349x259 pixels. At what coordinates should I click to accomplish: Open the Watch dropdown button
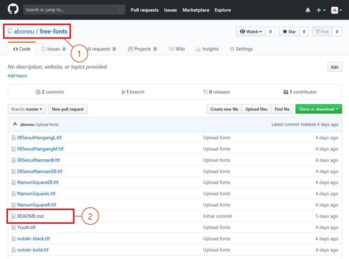click(251, 31)
